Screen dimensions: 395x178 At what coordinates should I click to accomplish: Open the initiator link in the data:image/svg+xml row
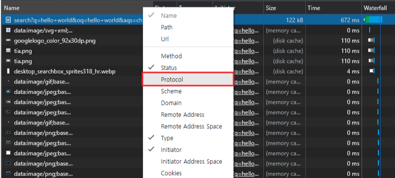246,30
